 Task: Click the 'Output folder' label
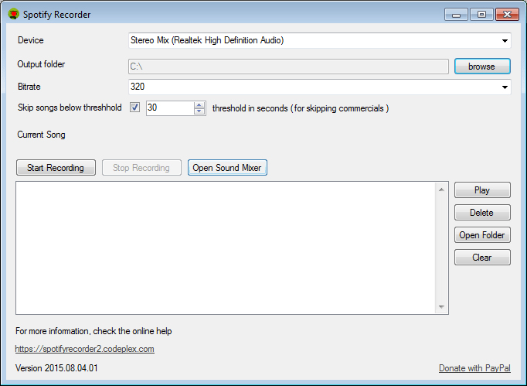pyautogui.click(x=41, y=64)
